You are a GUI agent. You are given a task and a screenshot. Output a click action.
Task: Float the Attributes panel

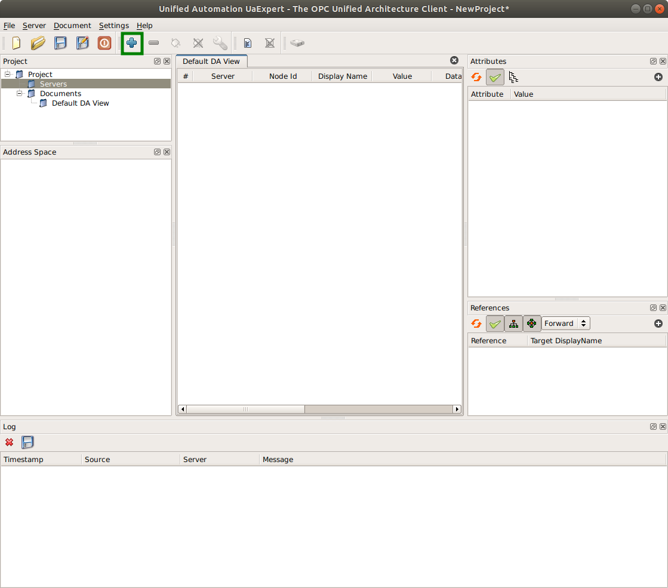click(653, 61)
